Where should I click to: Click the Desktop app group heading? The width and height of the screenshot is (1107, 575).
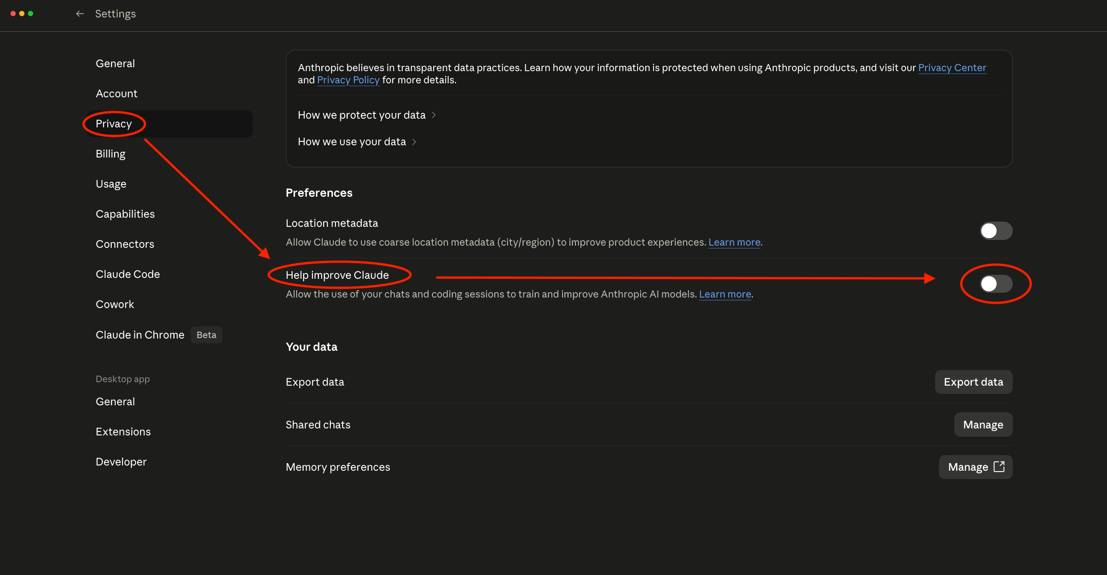click(x=123, y=379)
